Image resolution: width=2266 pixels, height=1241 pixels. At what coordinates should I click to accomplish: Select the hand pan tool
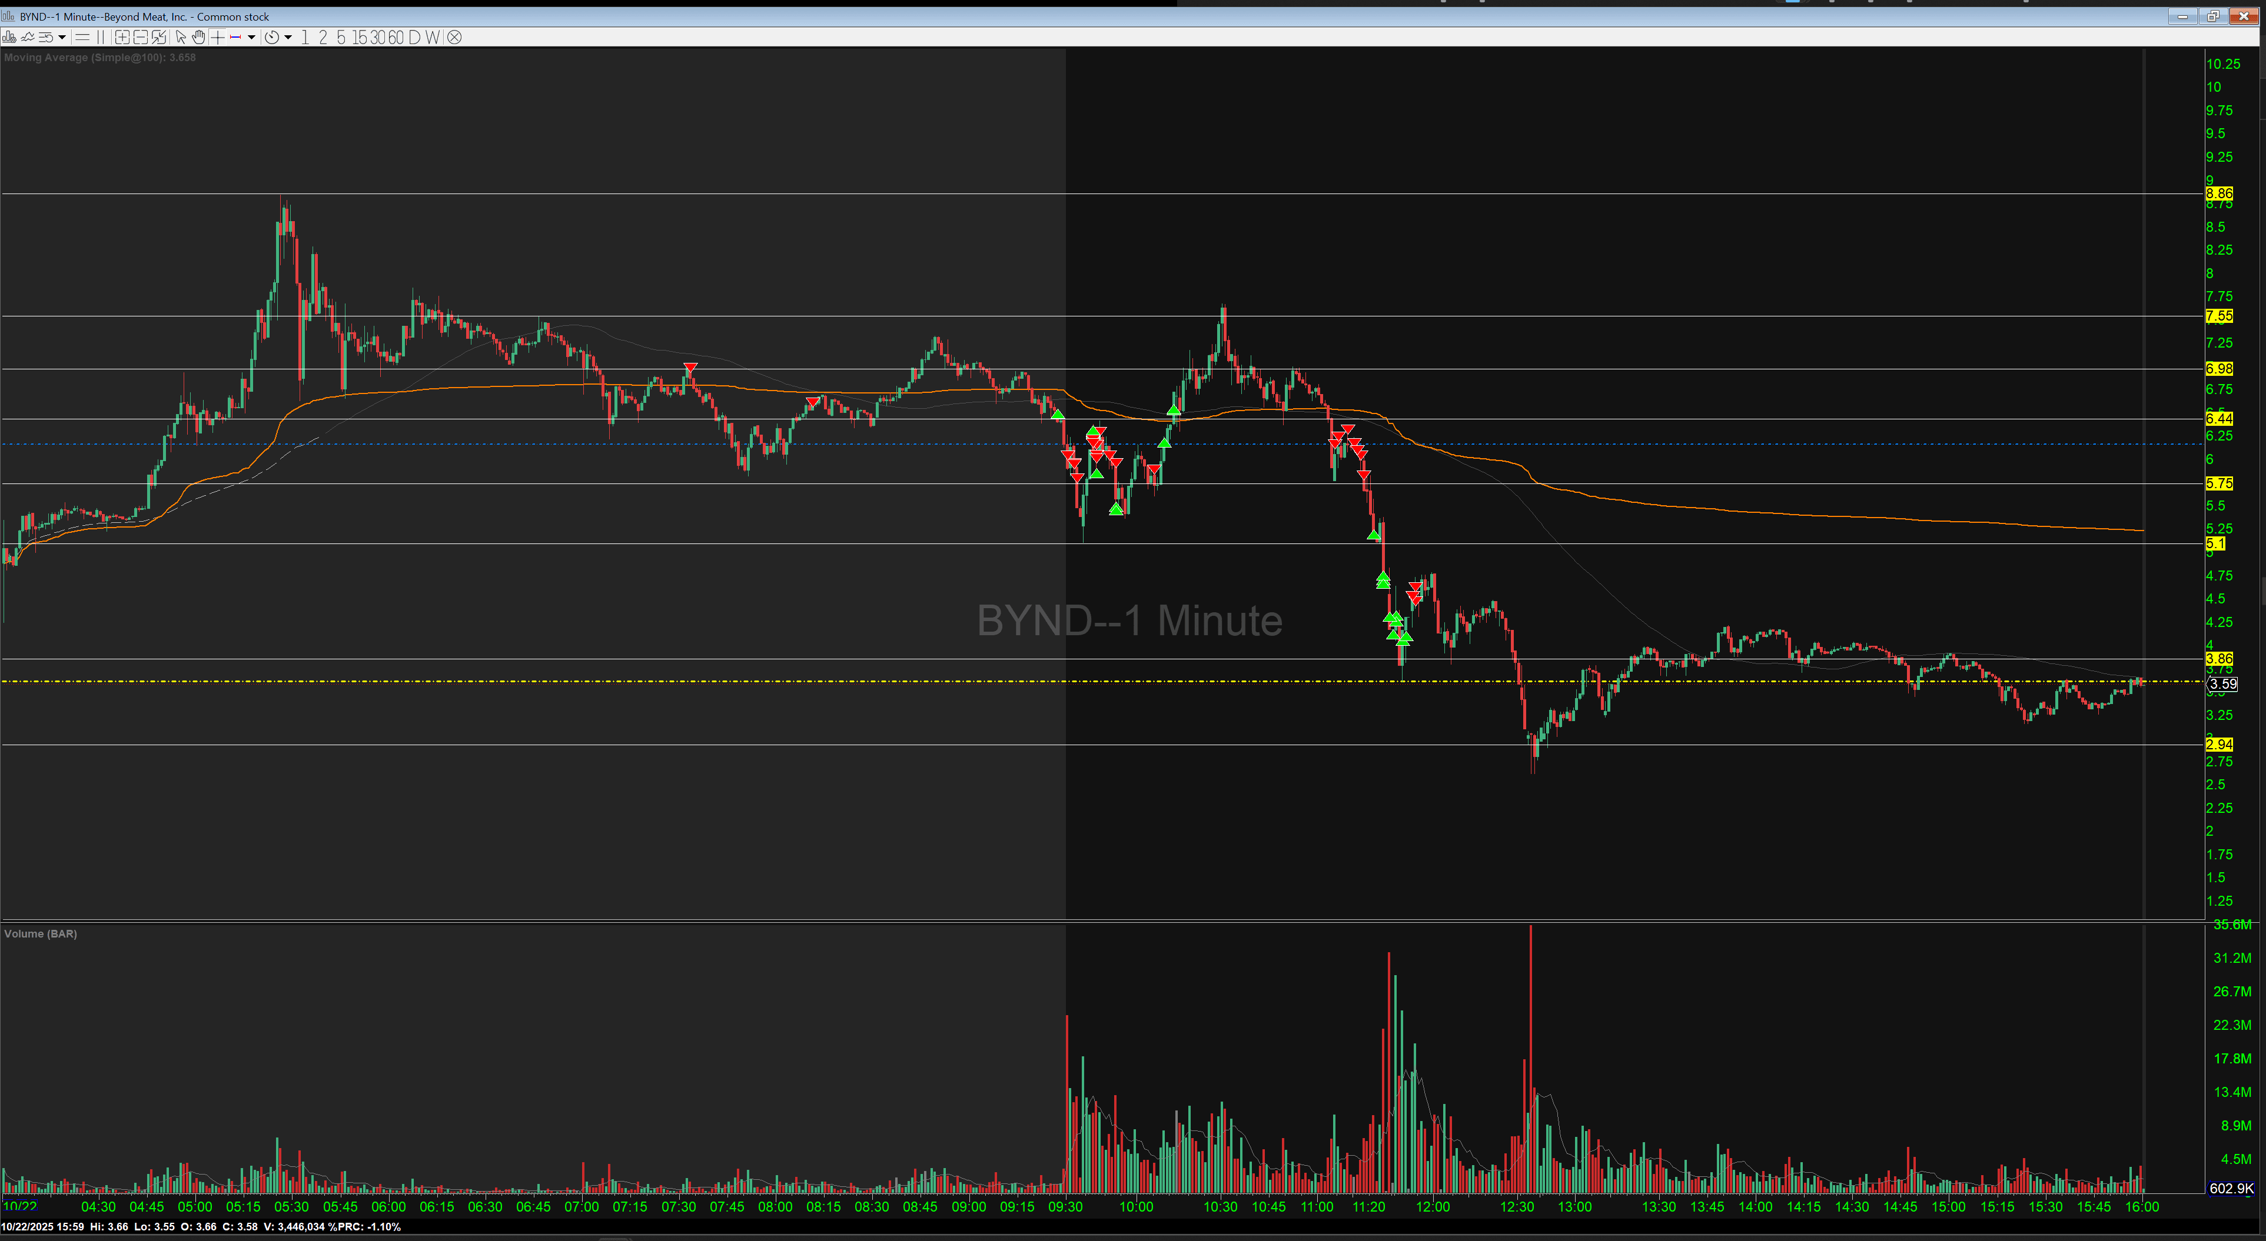point(199,37)
